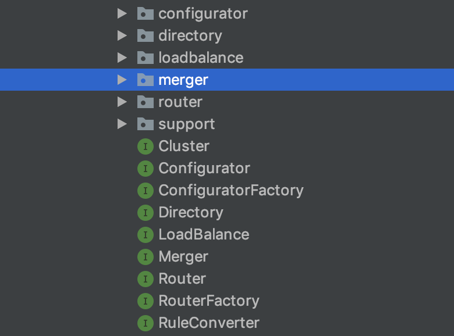Screen dimensions: 454x336
Task: Click the RuleConverter interface icon
Action: [x=145, y=323]
